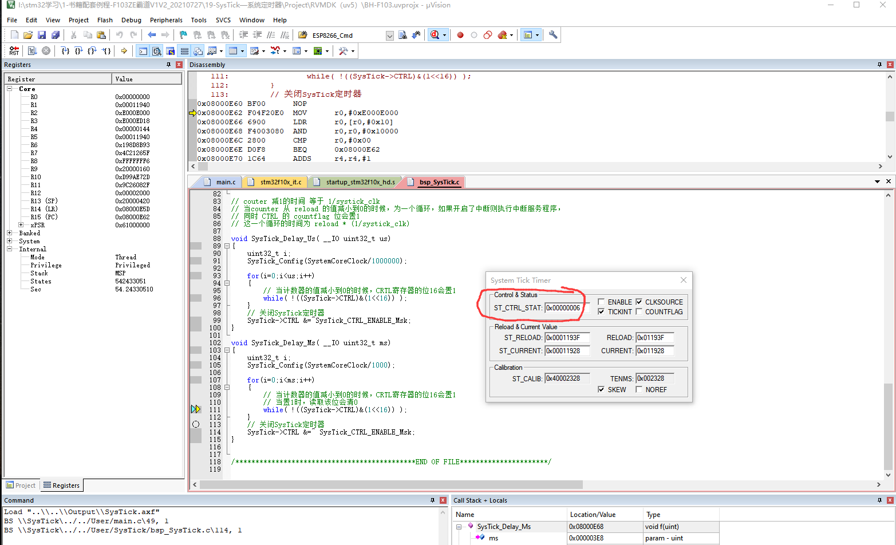
Task: Toggle the Call Stack window icon
Action: 198,51
